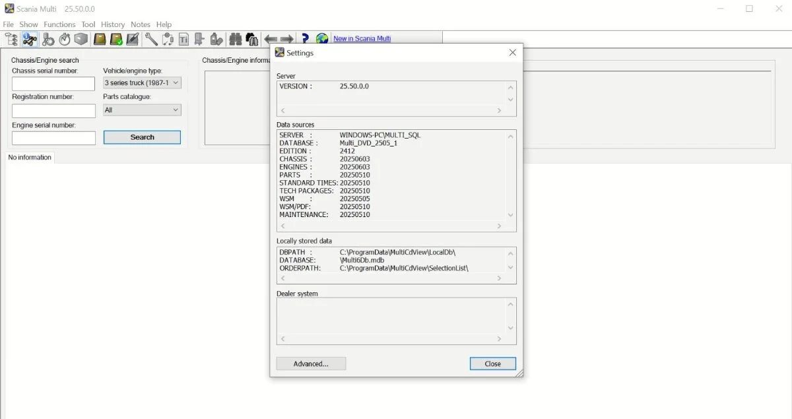The image size is (792, 419).
Task: Click the blue question mark help icon
Action: click(x=305, y=38)
